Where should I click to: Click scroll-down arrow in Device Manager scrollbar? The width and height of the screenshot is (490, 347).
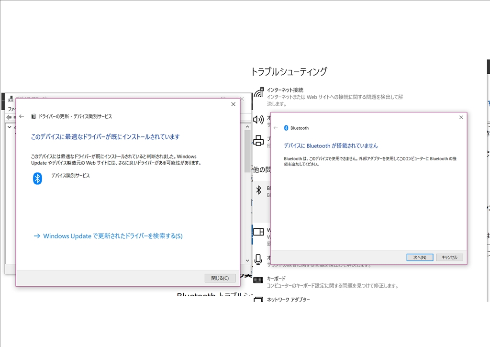coord(247,260)
